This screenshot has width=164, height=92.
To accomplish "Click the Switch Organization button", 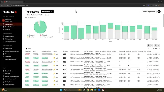I will pos(149,12).
